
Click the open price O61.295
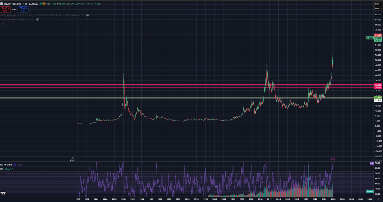tap(52, 4)
